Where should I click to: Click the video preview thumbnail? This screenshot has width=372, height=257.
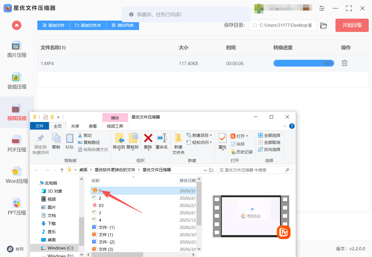(251, 216)
